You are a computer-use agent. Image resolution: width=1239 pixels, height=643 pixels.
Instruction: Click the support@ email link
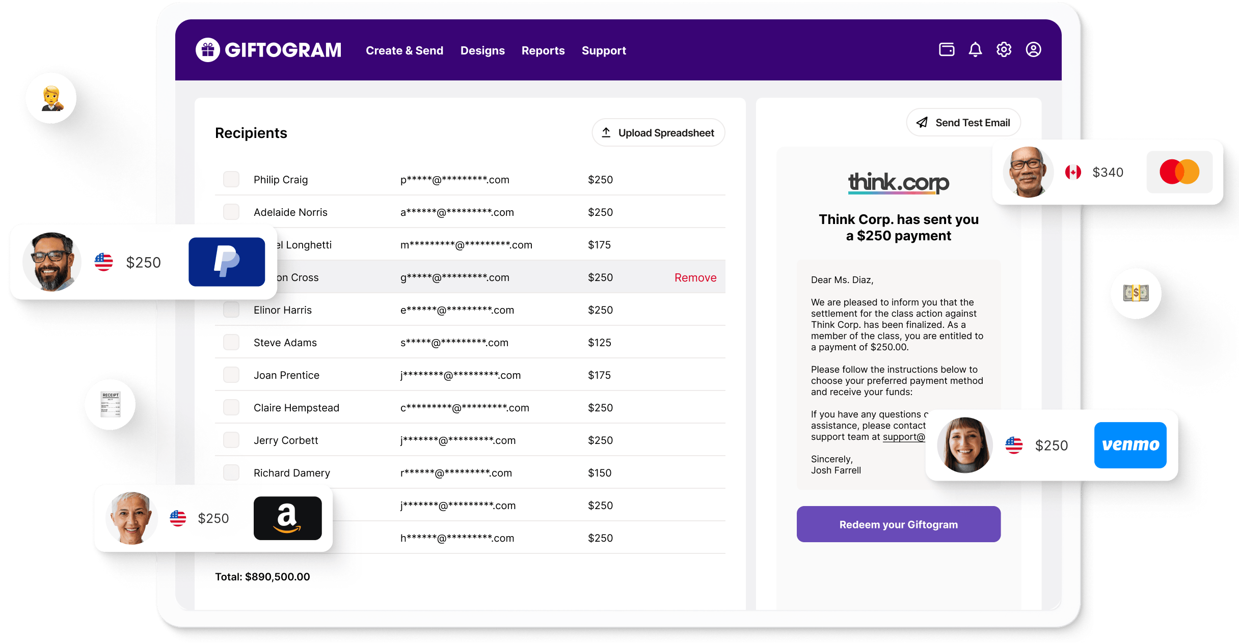[904, 437]
